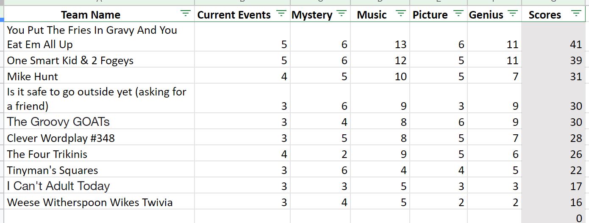The width and height of the screenshot is (589, 223).
Task: Open the Music column filter icon
Action: click(401, 14)
